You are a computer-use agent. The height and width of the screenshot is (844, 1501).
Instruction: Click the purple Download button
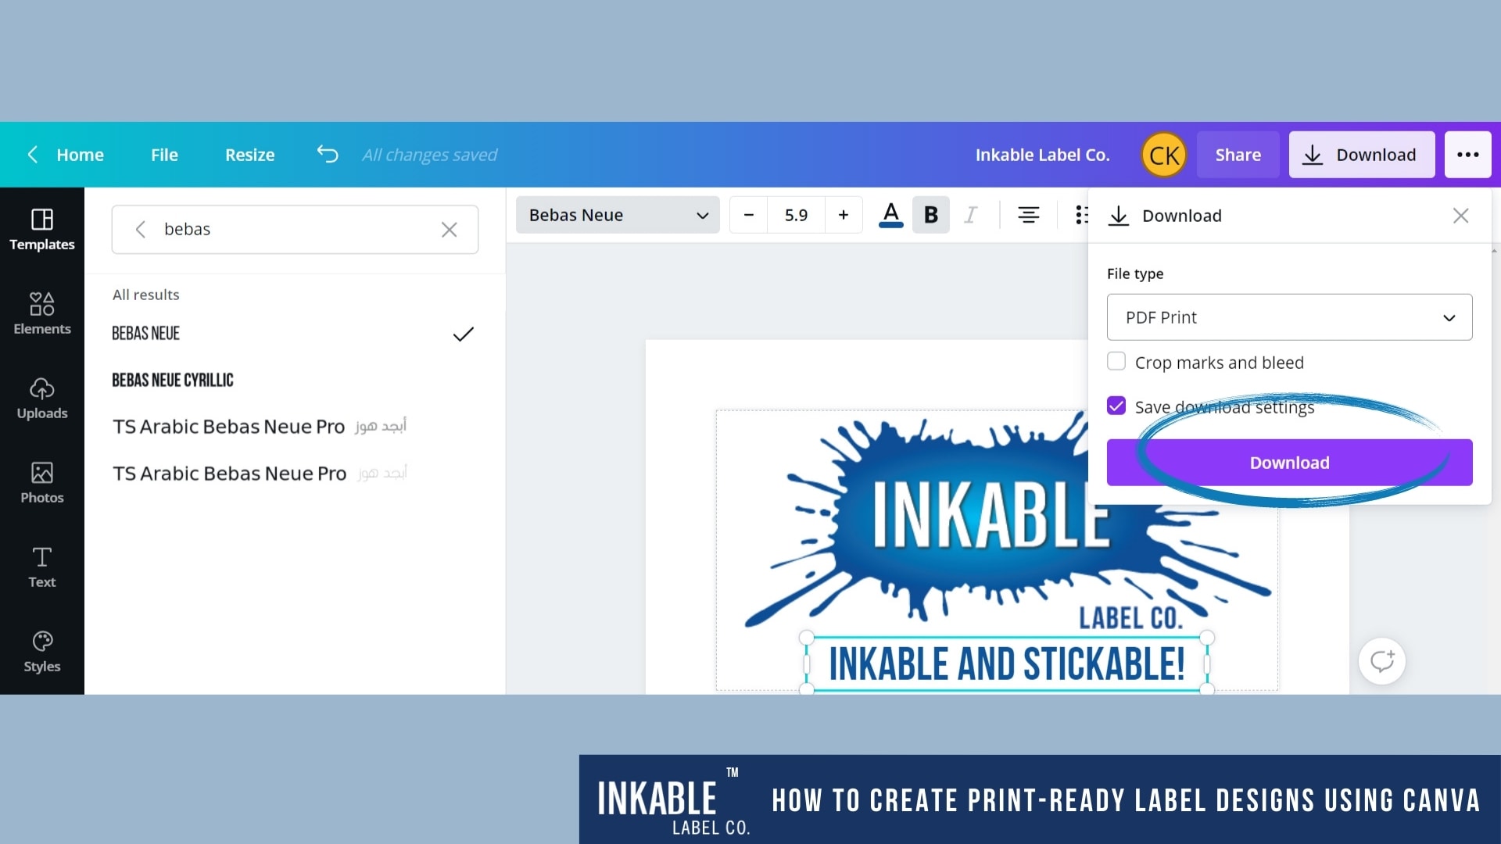point(1288,462)
